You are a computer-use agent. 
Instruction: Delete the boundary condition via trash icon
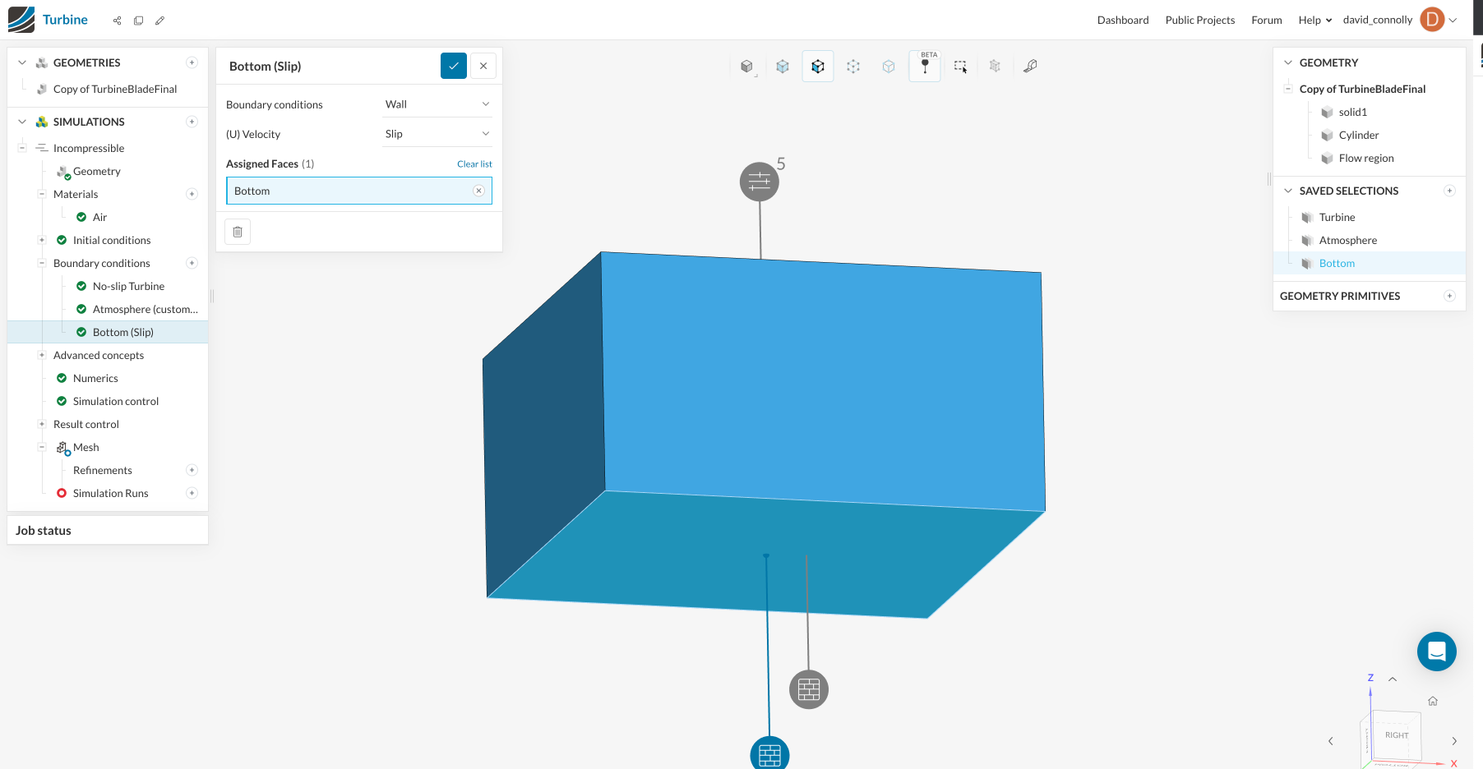(x=238, y=232)
